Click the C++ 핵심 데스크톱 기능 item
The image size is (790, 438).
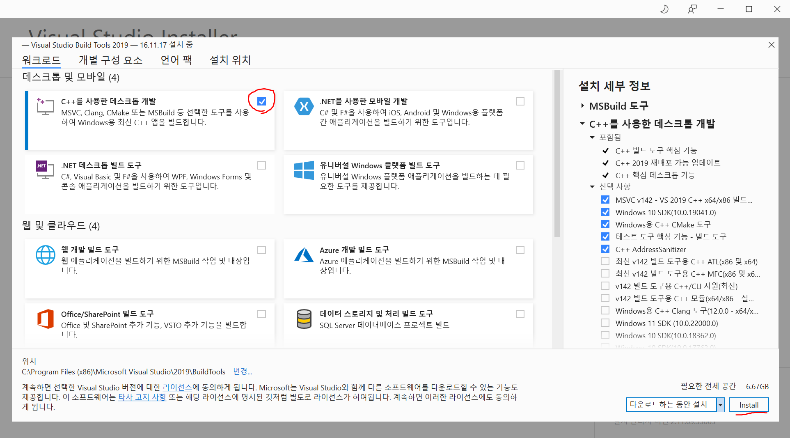click(x=655, y=175)
